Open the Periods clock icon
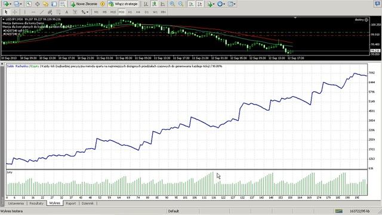 tap(220, 4)
